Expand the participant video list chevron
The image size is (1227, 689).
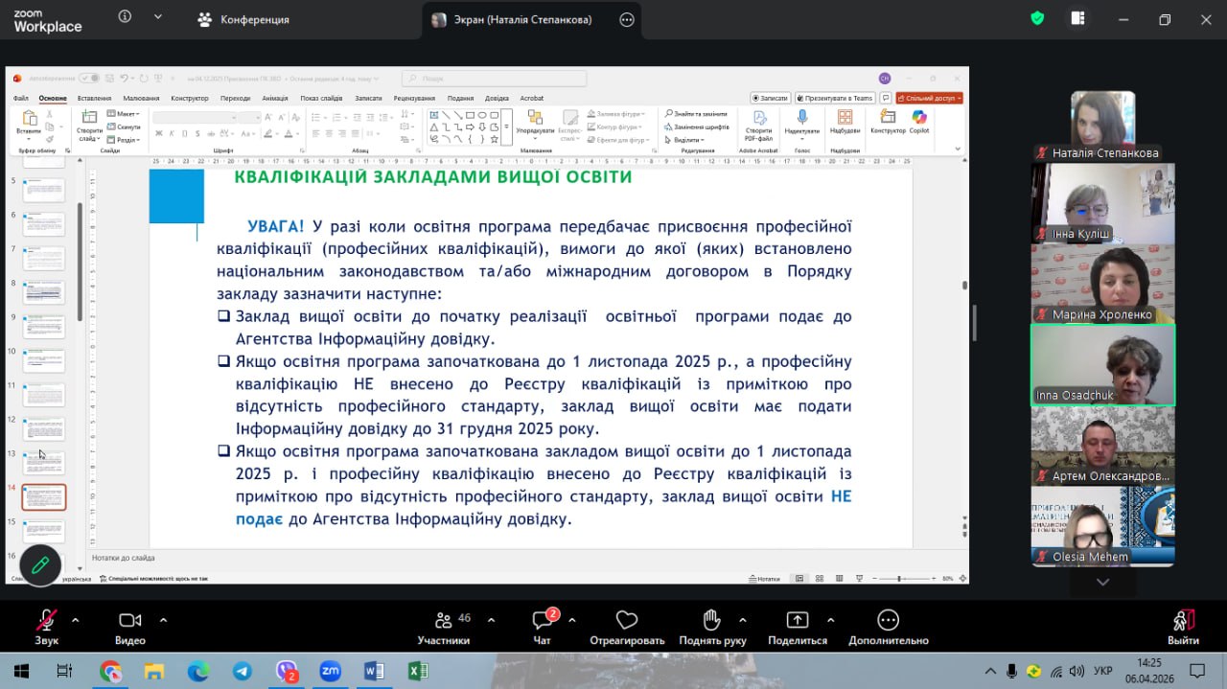(1102, 582)
